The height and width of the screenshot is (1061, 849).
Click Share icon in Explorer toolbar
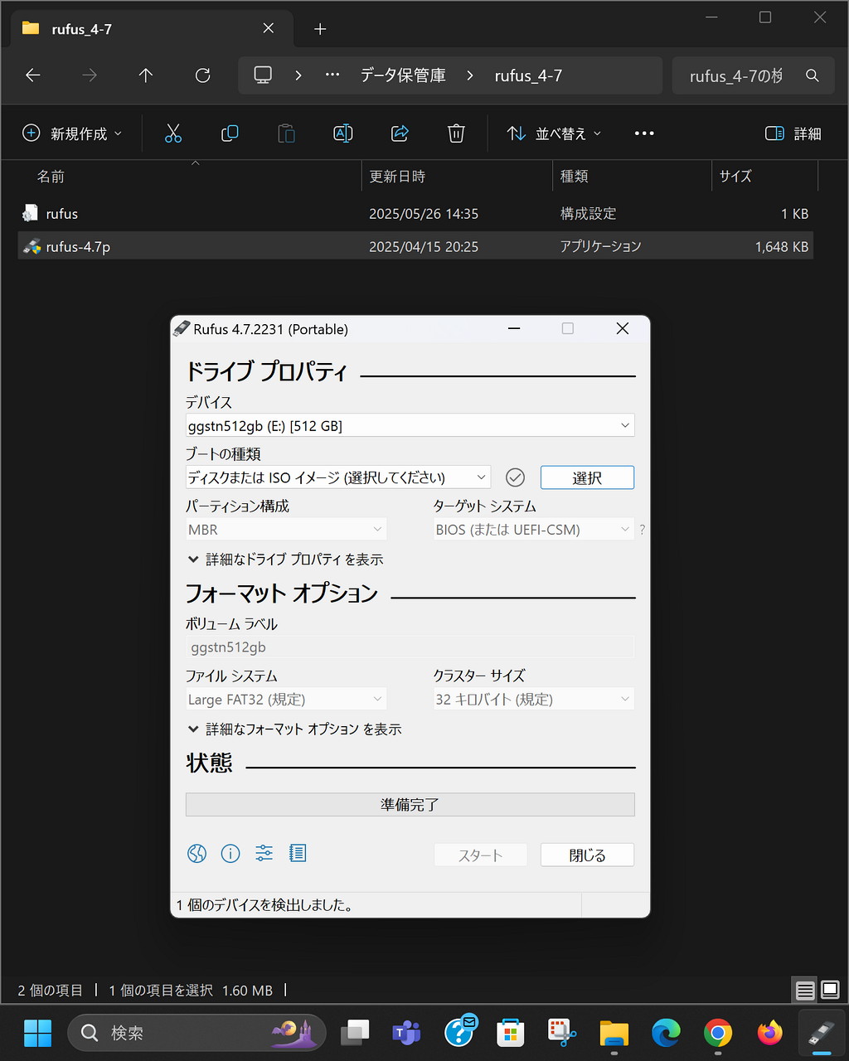[400, 133]
